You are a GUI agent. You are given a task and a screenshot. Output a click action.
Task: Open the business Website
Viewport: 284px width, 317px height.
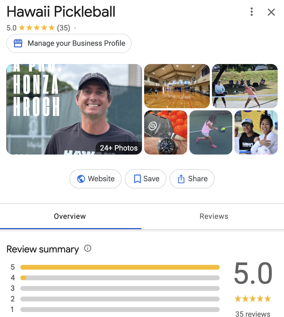point(95,179)
